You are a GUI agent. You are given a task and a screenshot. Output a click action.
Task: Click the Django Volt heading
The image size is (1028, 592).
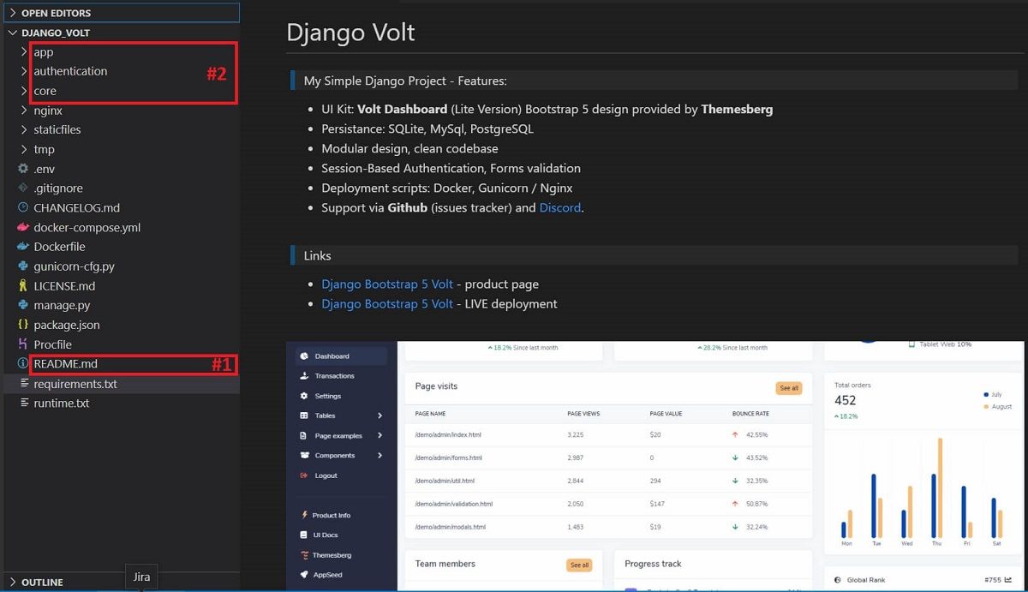pyautogui.click(x=350, y=33)
